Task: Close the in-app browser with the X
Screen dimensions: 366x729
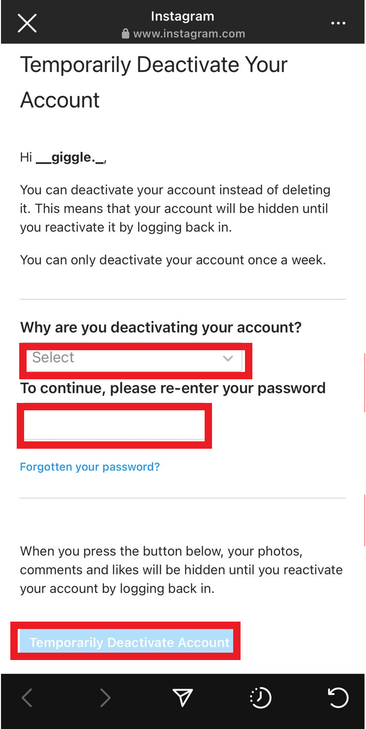Action: tap(27, 23)
